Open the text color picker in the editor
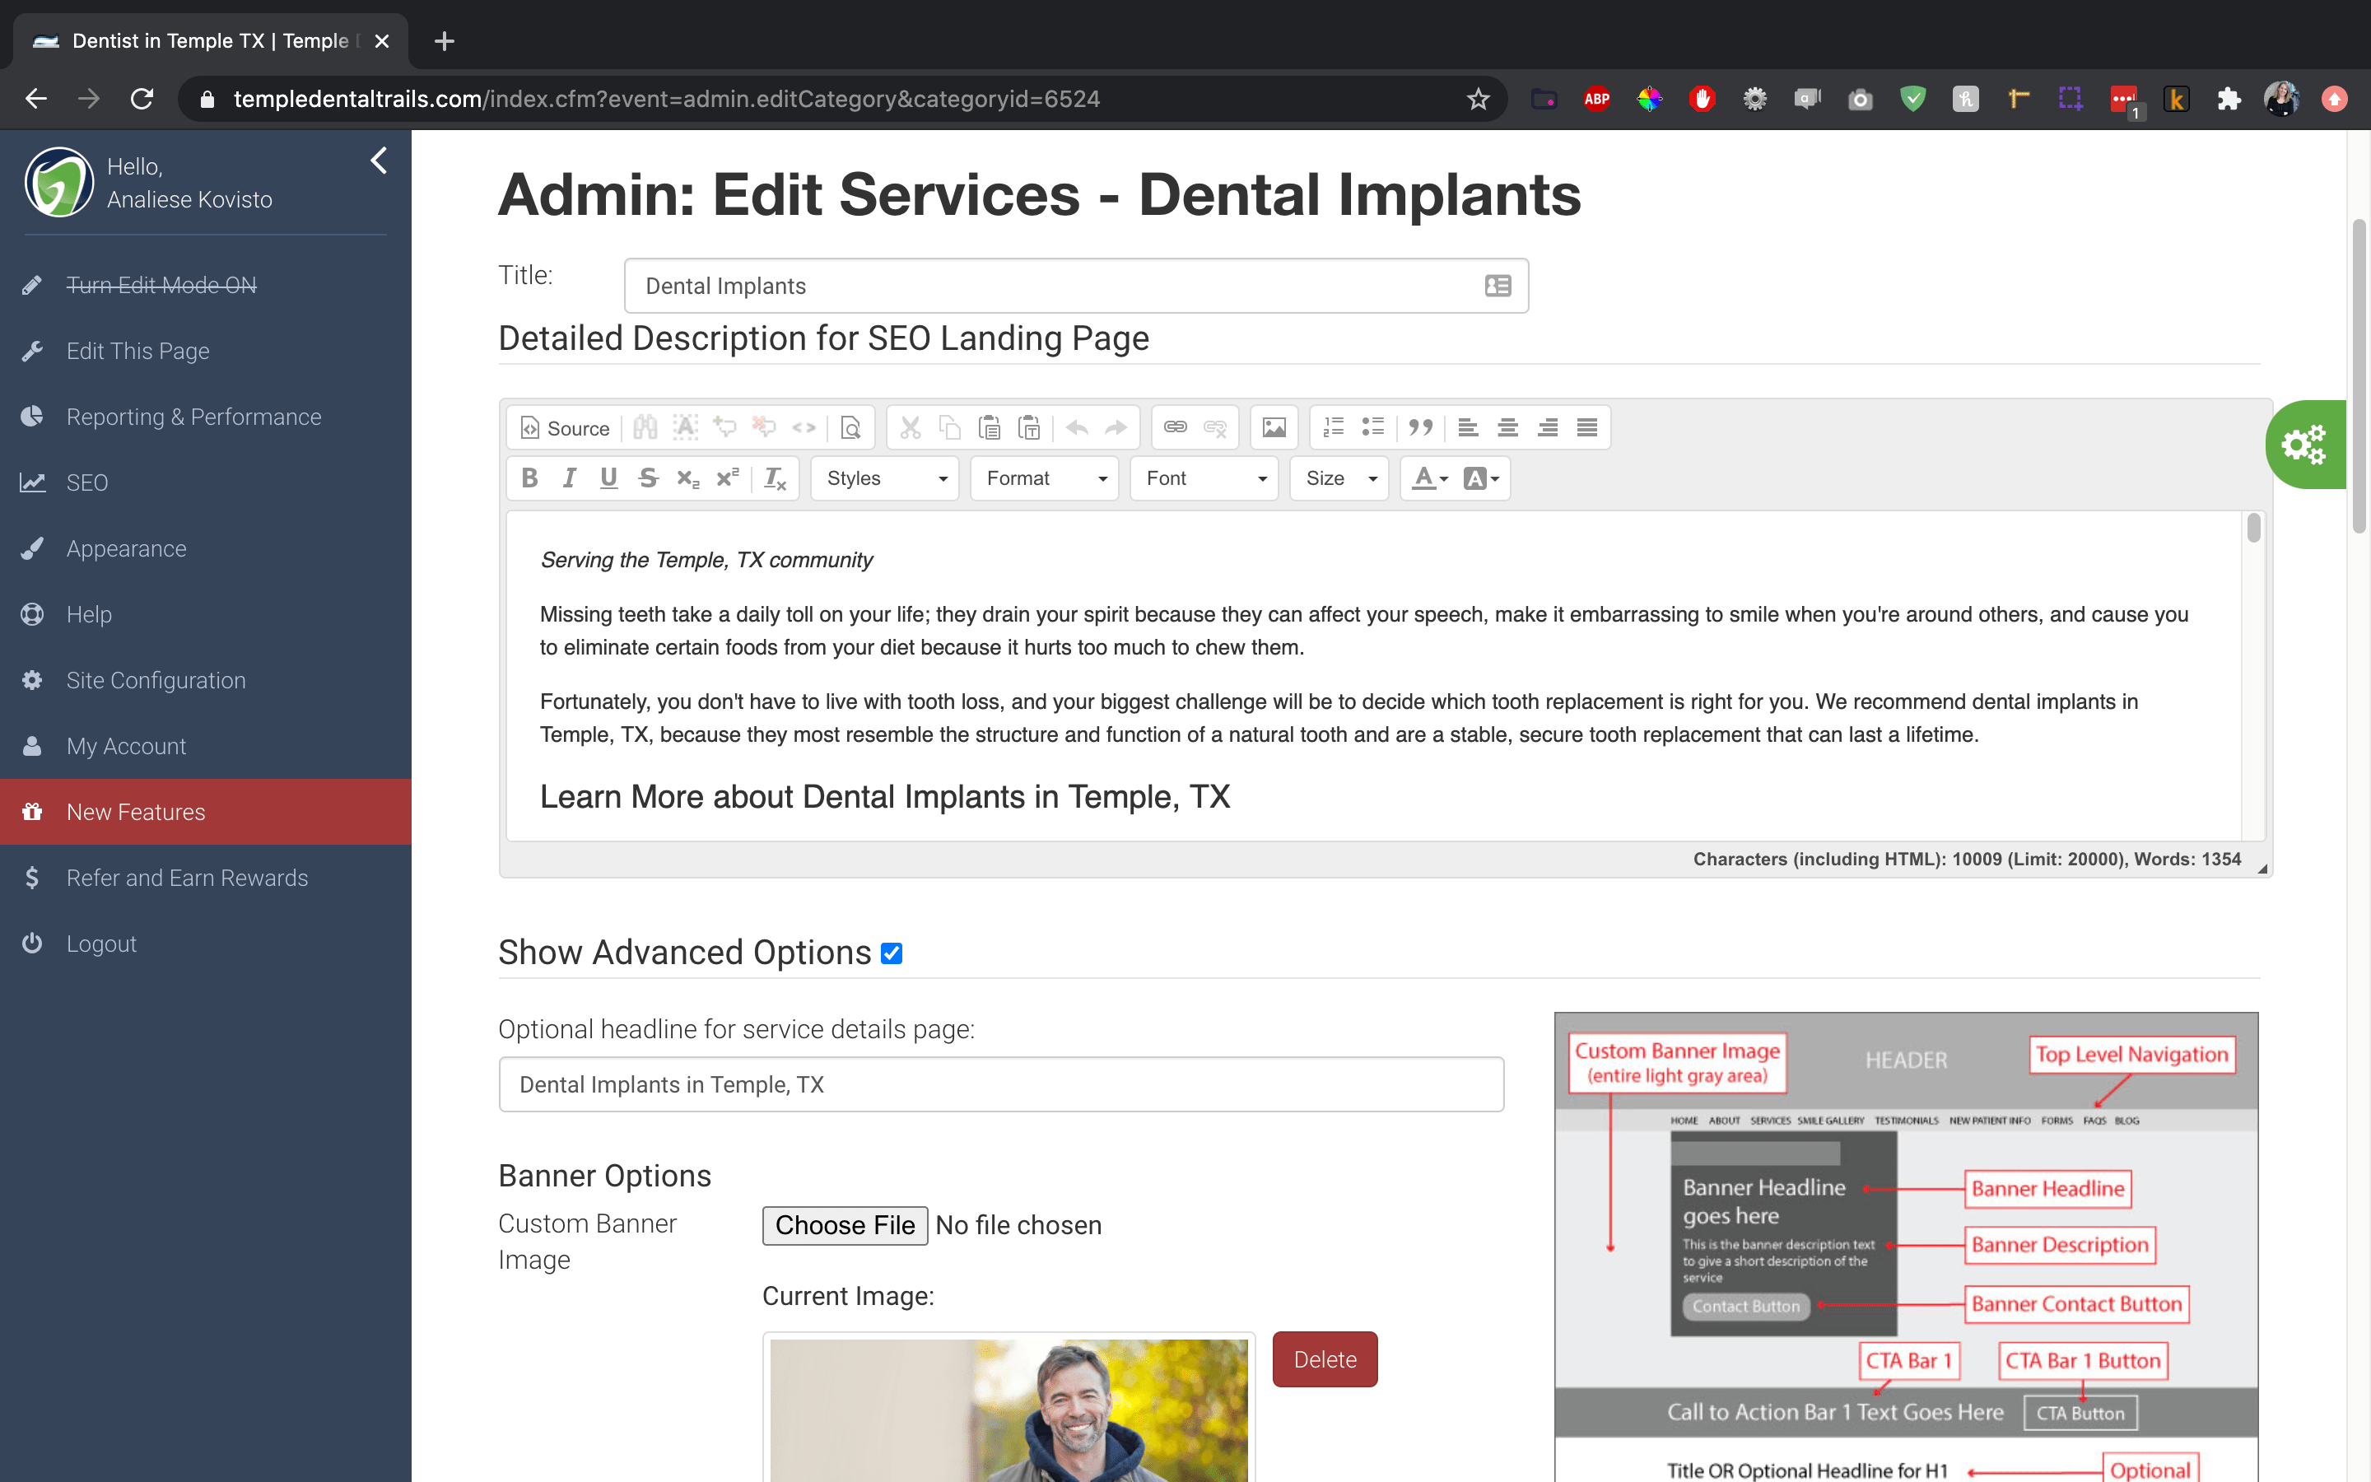The width and height of the screenshot is (2371, 1482). point(1426,478)
